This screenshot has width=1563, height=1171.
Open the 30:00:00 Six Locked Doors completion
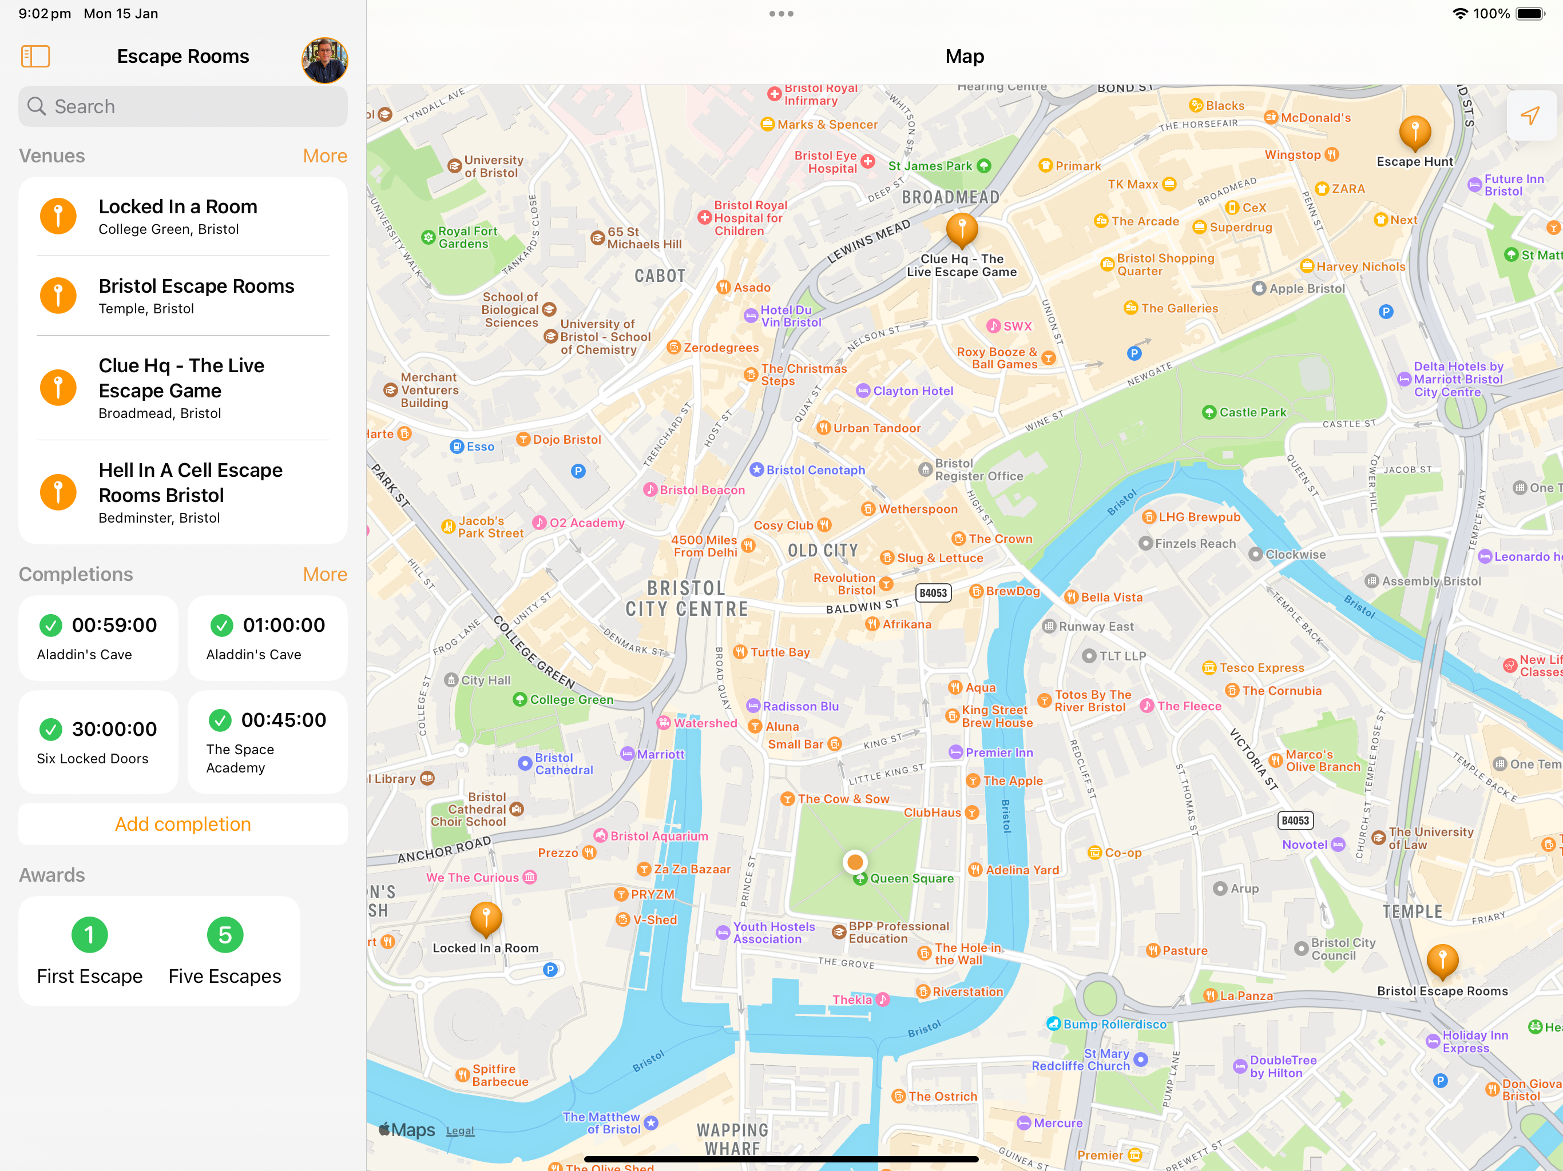click(x=98, y=742)
